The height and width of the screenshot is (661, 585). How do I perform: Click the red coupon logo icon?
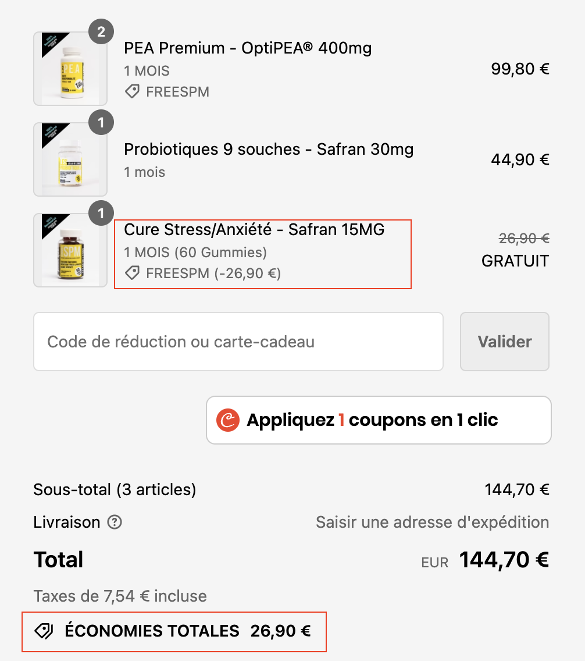tap(228, 420)
